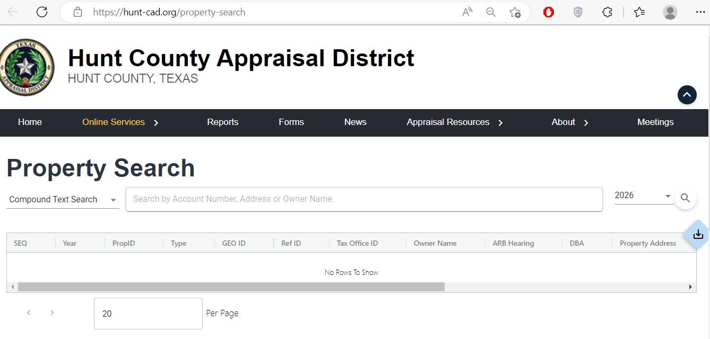Click the Per Page count field
This screenshot has width=710, height=339.
pos(148,313)
